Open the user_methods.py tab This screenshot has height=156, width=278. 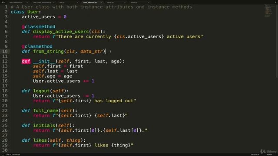[x=16, y=3]
